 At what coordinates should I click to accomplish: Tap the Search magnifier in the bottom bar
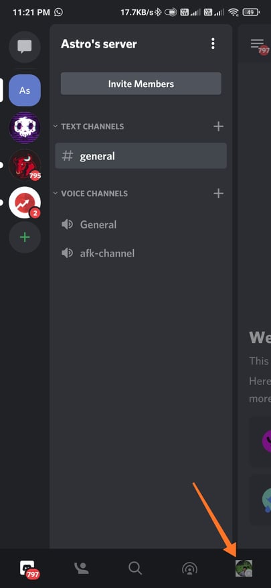point(135,569)
